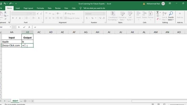Open Find & Select menu
The width and height of the screenshot is (187, 105).
[171, 16]
